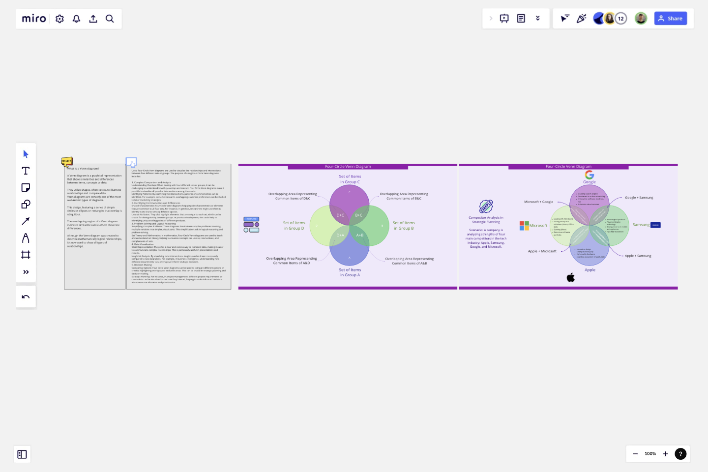This screenshot has width=708, height=472.
Task: Open the frames sidebar panel at bottom left
Action: (x=22, y=454)
